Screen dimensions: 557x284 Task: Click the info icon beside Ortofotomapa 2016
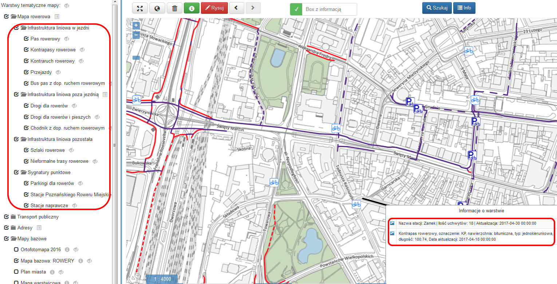[x=67, y=250]
